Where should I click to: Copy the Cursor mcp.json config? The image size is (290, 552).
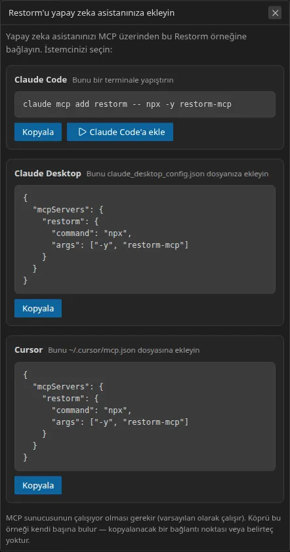coord(38,486)
